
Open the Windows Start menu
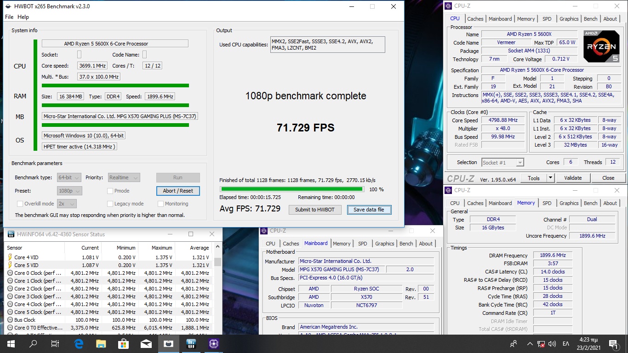pyautogui.click(x=11, y=343)
